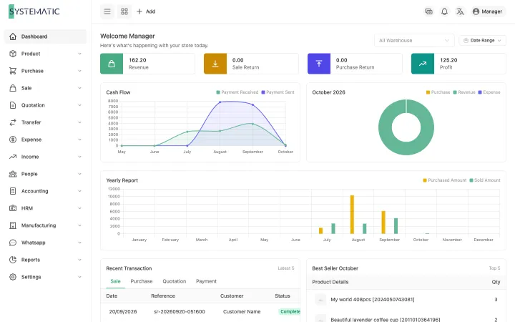Switch to Quotation transaction tab
Screen dimensions: 515x322
[x=175, y=282]
